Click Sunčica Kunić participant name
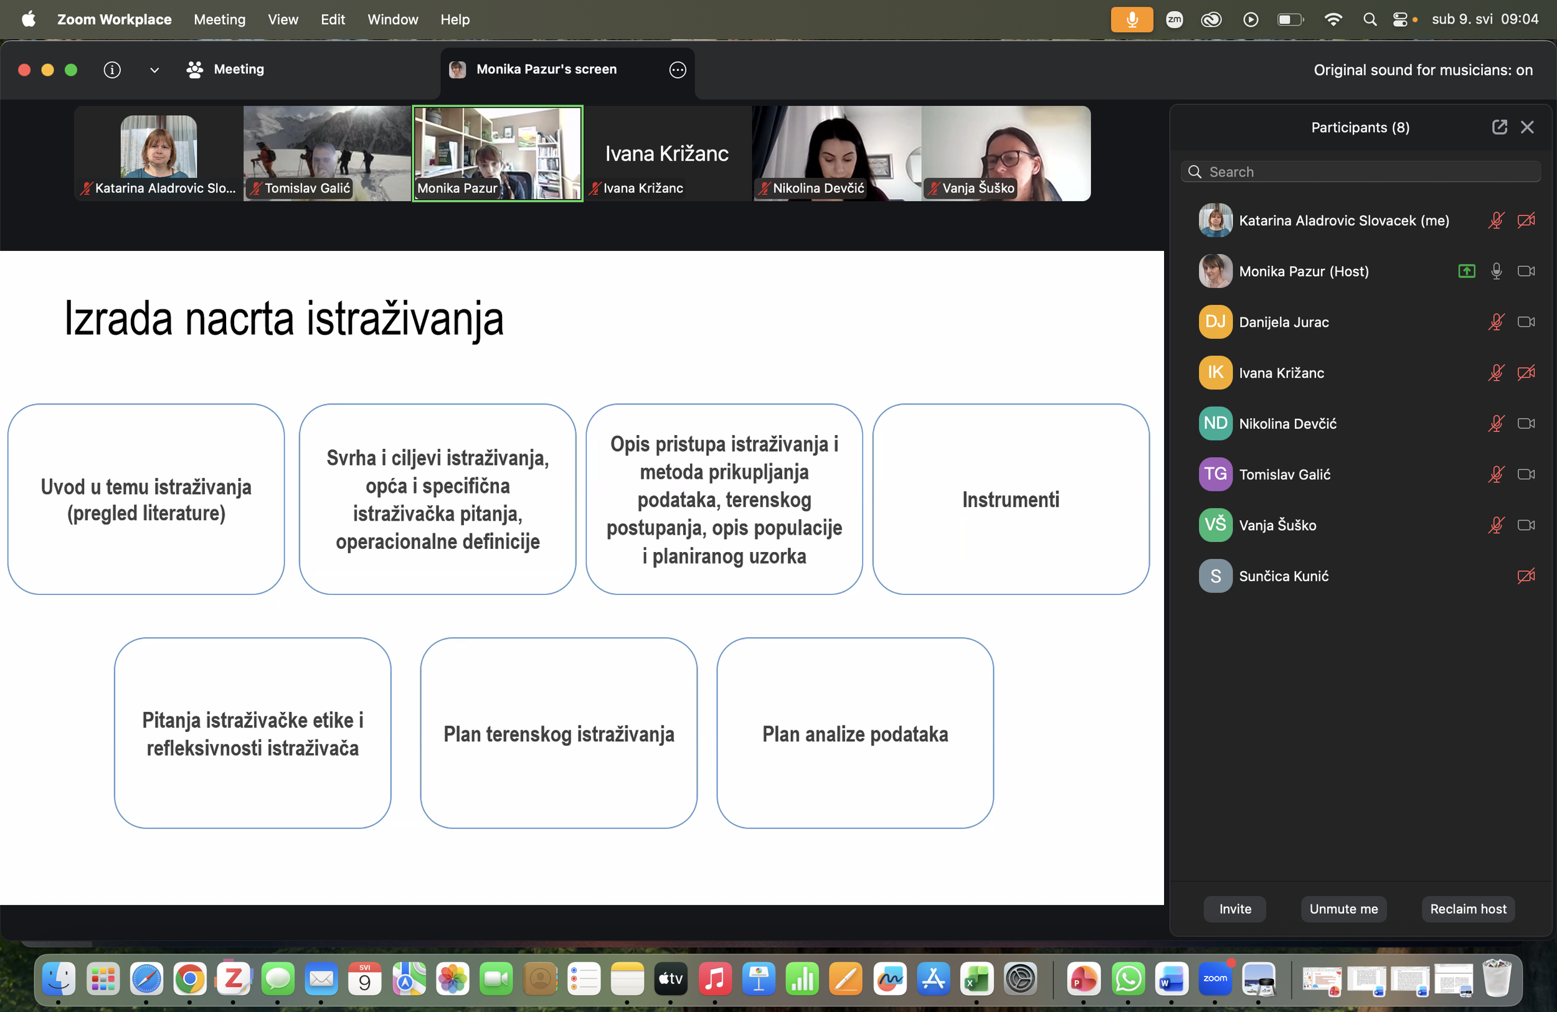 (1284, 576)
